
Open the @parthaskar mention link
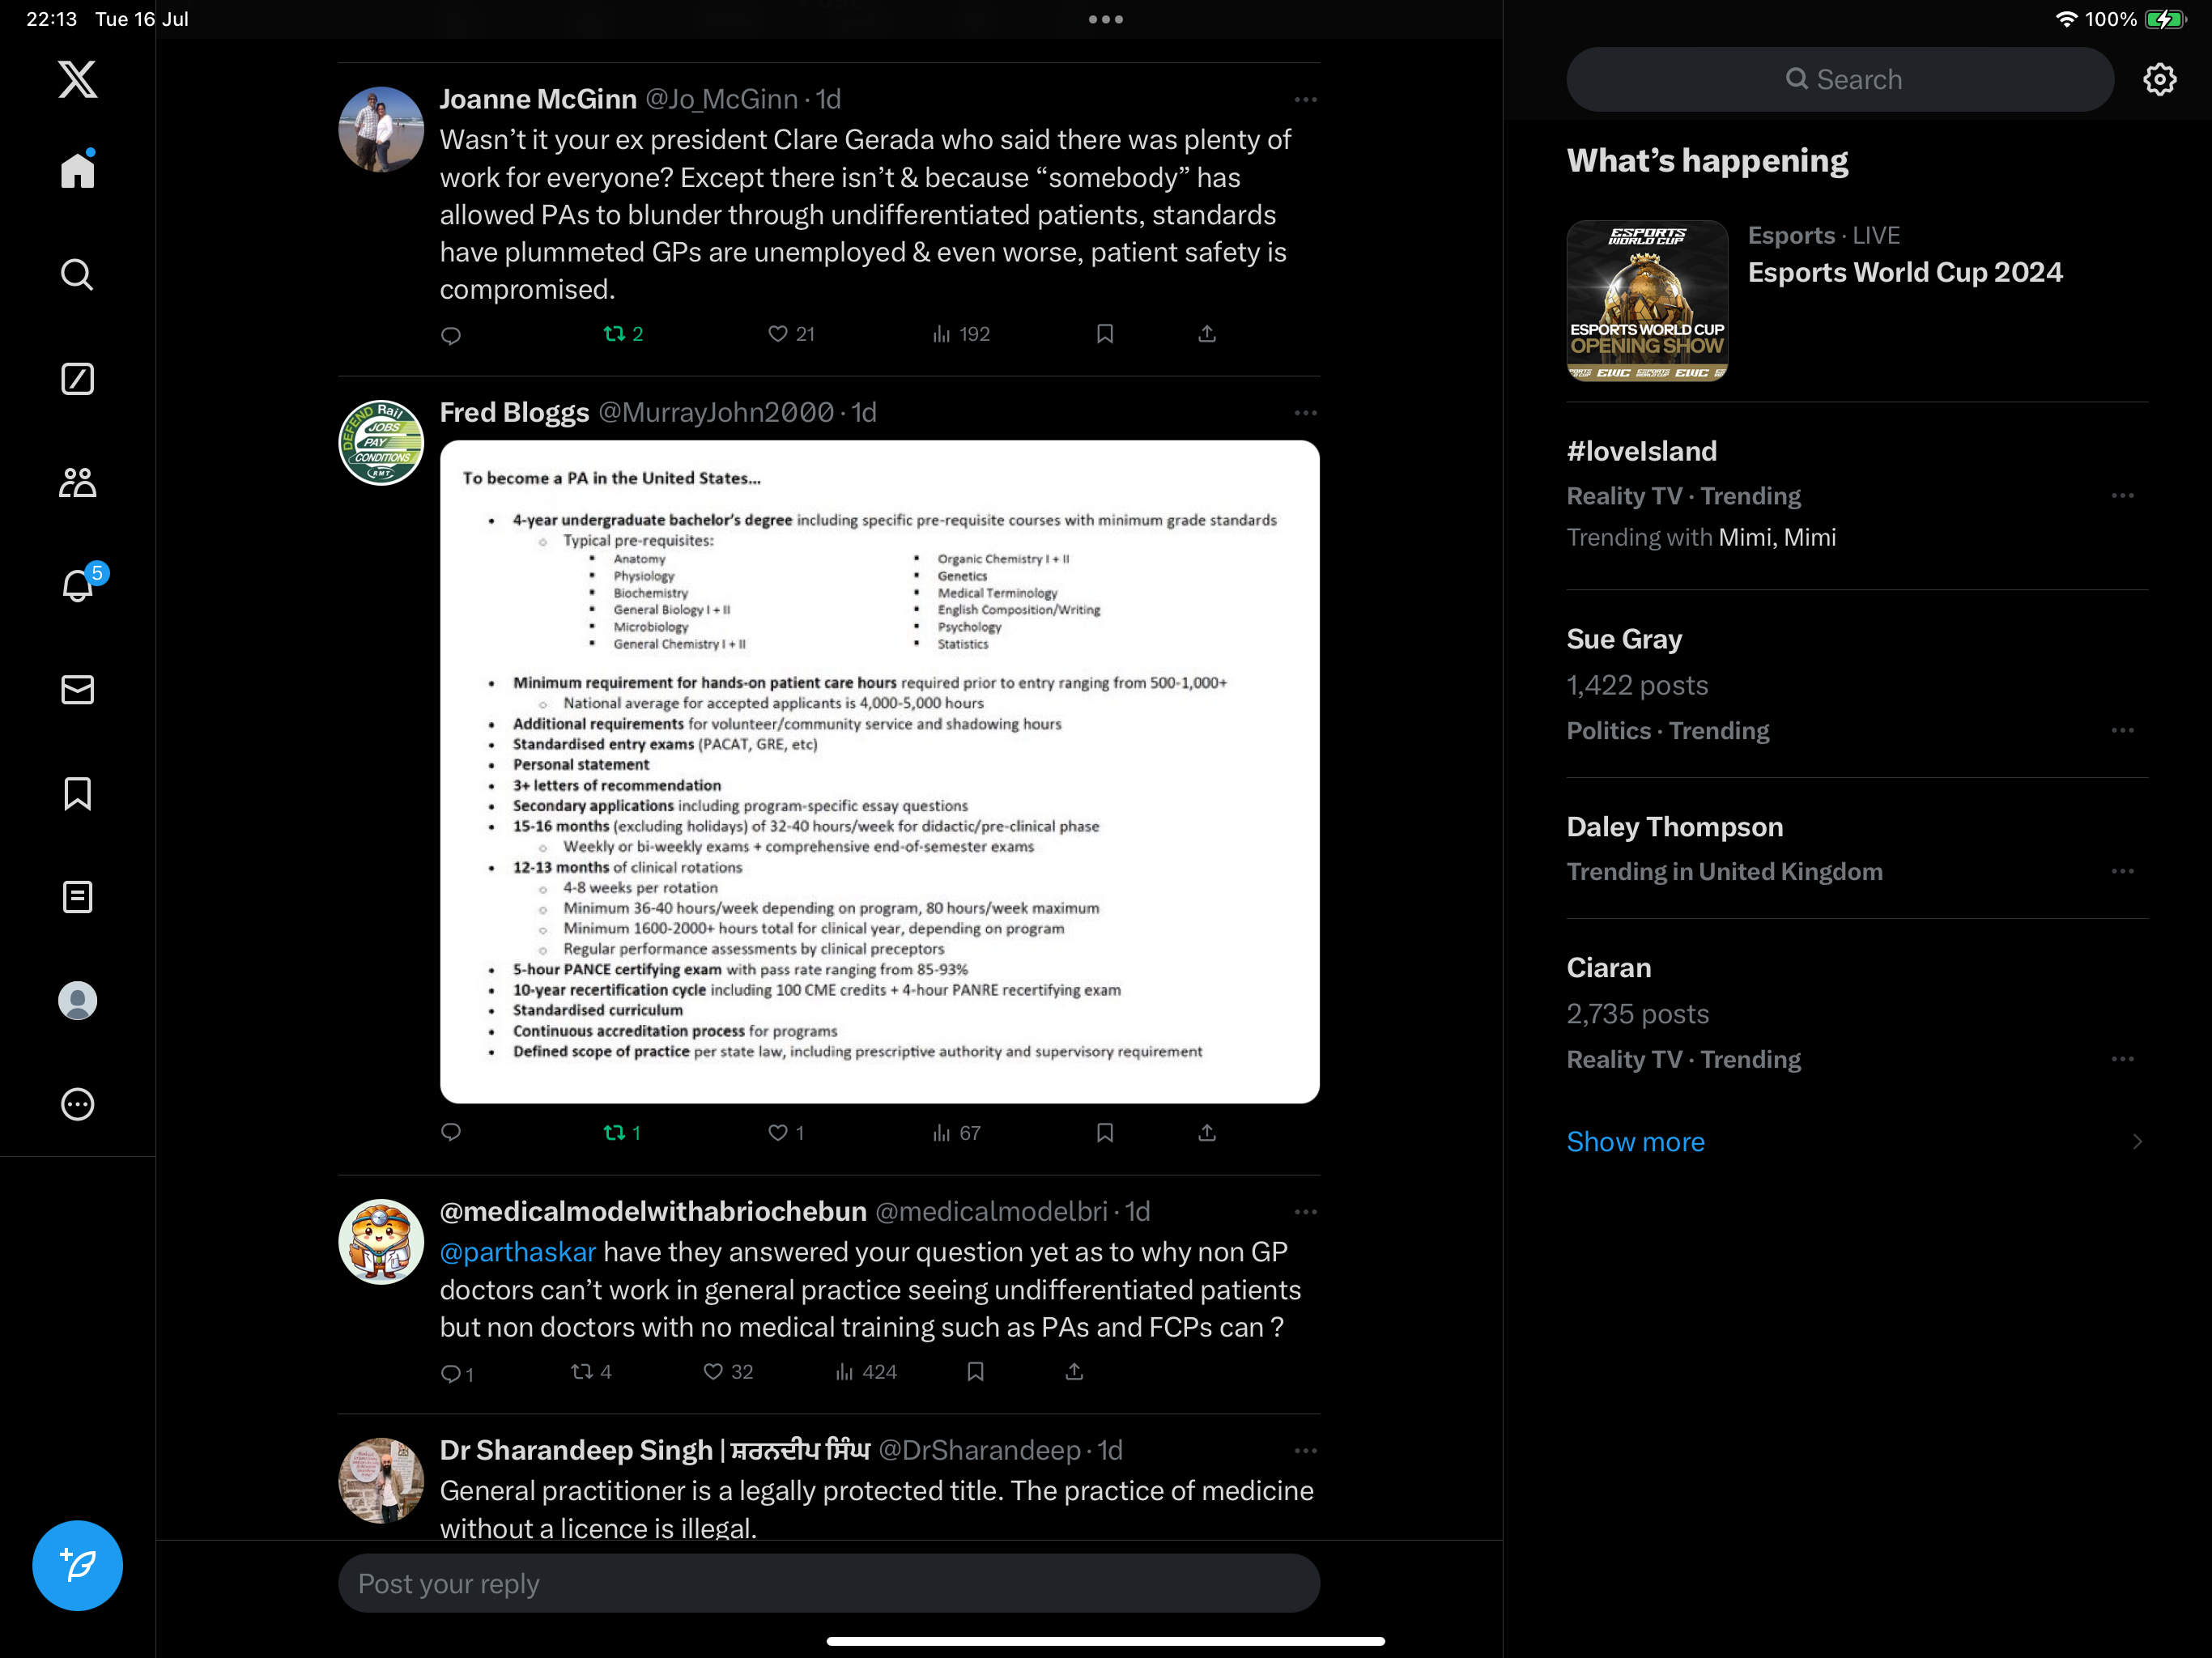(518, 1252)
